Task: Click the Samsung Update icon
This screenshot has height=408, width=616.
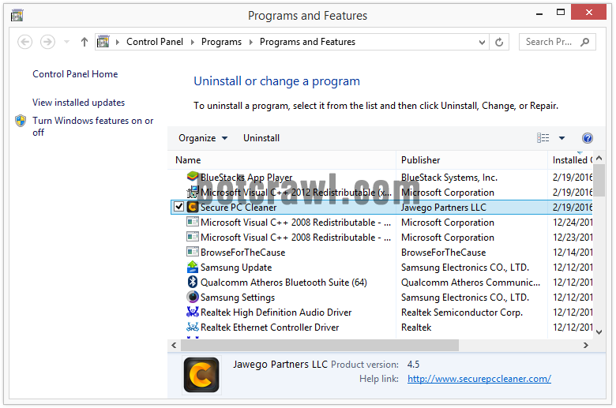Action: pyautogui.click(x=193, y=267)
